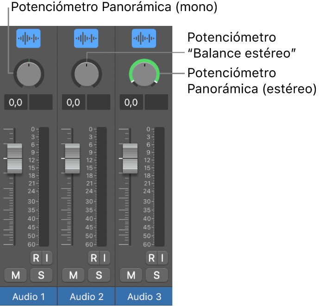The width and height of the screenshot is (325, 306).
Task: Click the Audio 1 gain value field 0,0
Action: [x=16, y=102]
